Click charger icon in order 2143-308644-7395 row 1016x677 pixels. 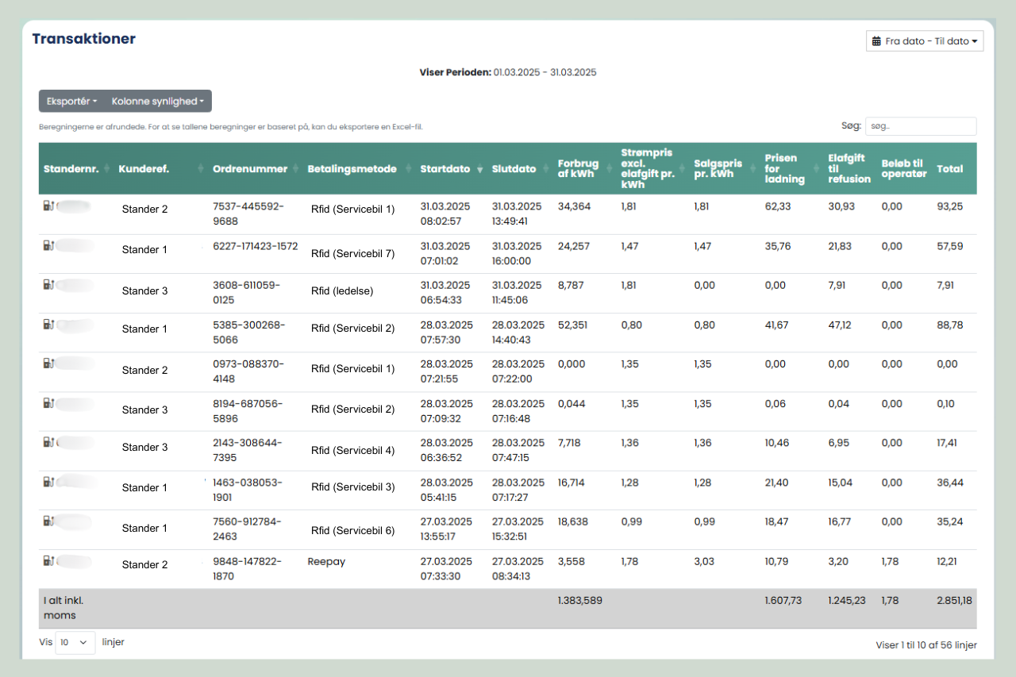[x=48, y=442]
